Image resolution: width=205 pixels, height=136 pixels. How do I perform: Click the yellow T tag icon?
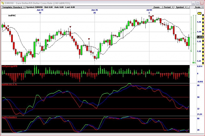coord(199,13)
